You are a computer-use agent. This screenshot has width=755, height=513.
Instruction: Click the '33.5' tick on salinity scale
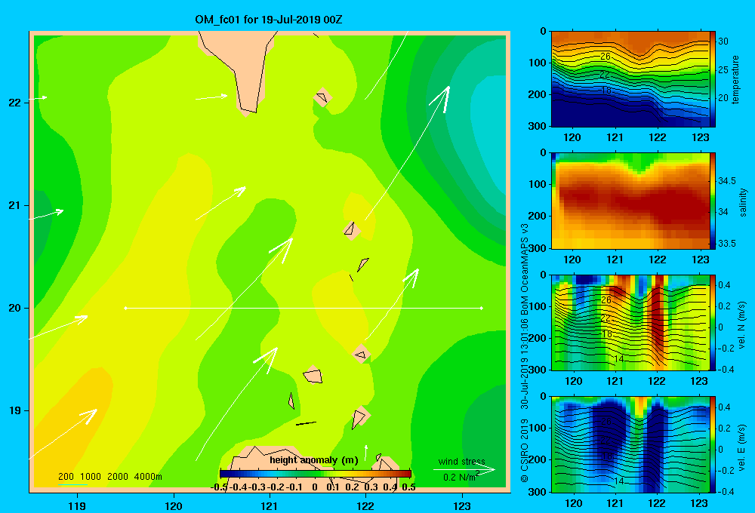tap(727, 244)
